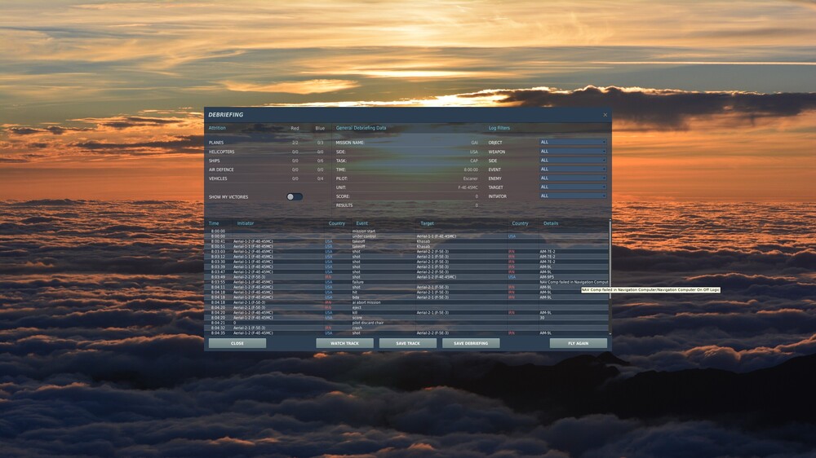The height and width of the screenshot is (458, 816).
Task: Click the 'Log Filters' heading
Action: pyautogui.click(x=499, y=128)
